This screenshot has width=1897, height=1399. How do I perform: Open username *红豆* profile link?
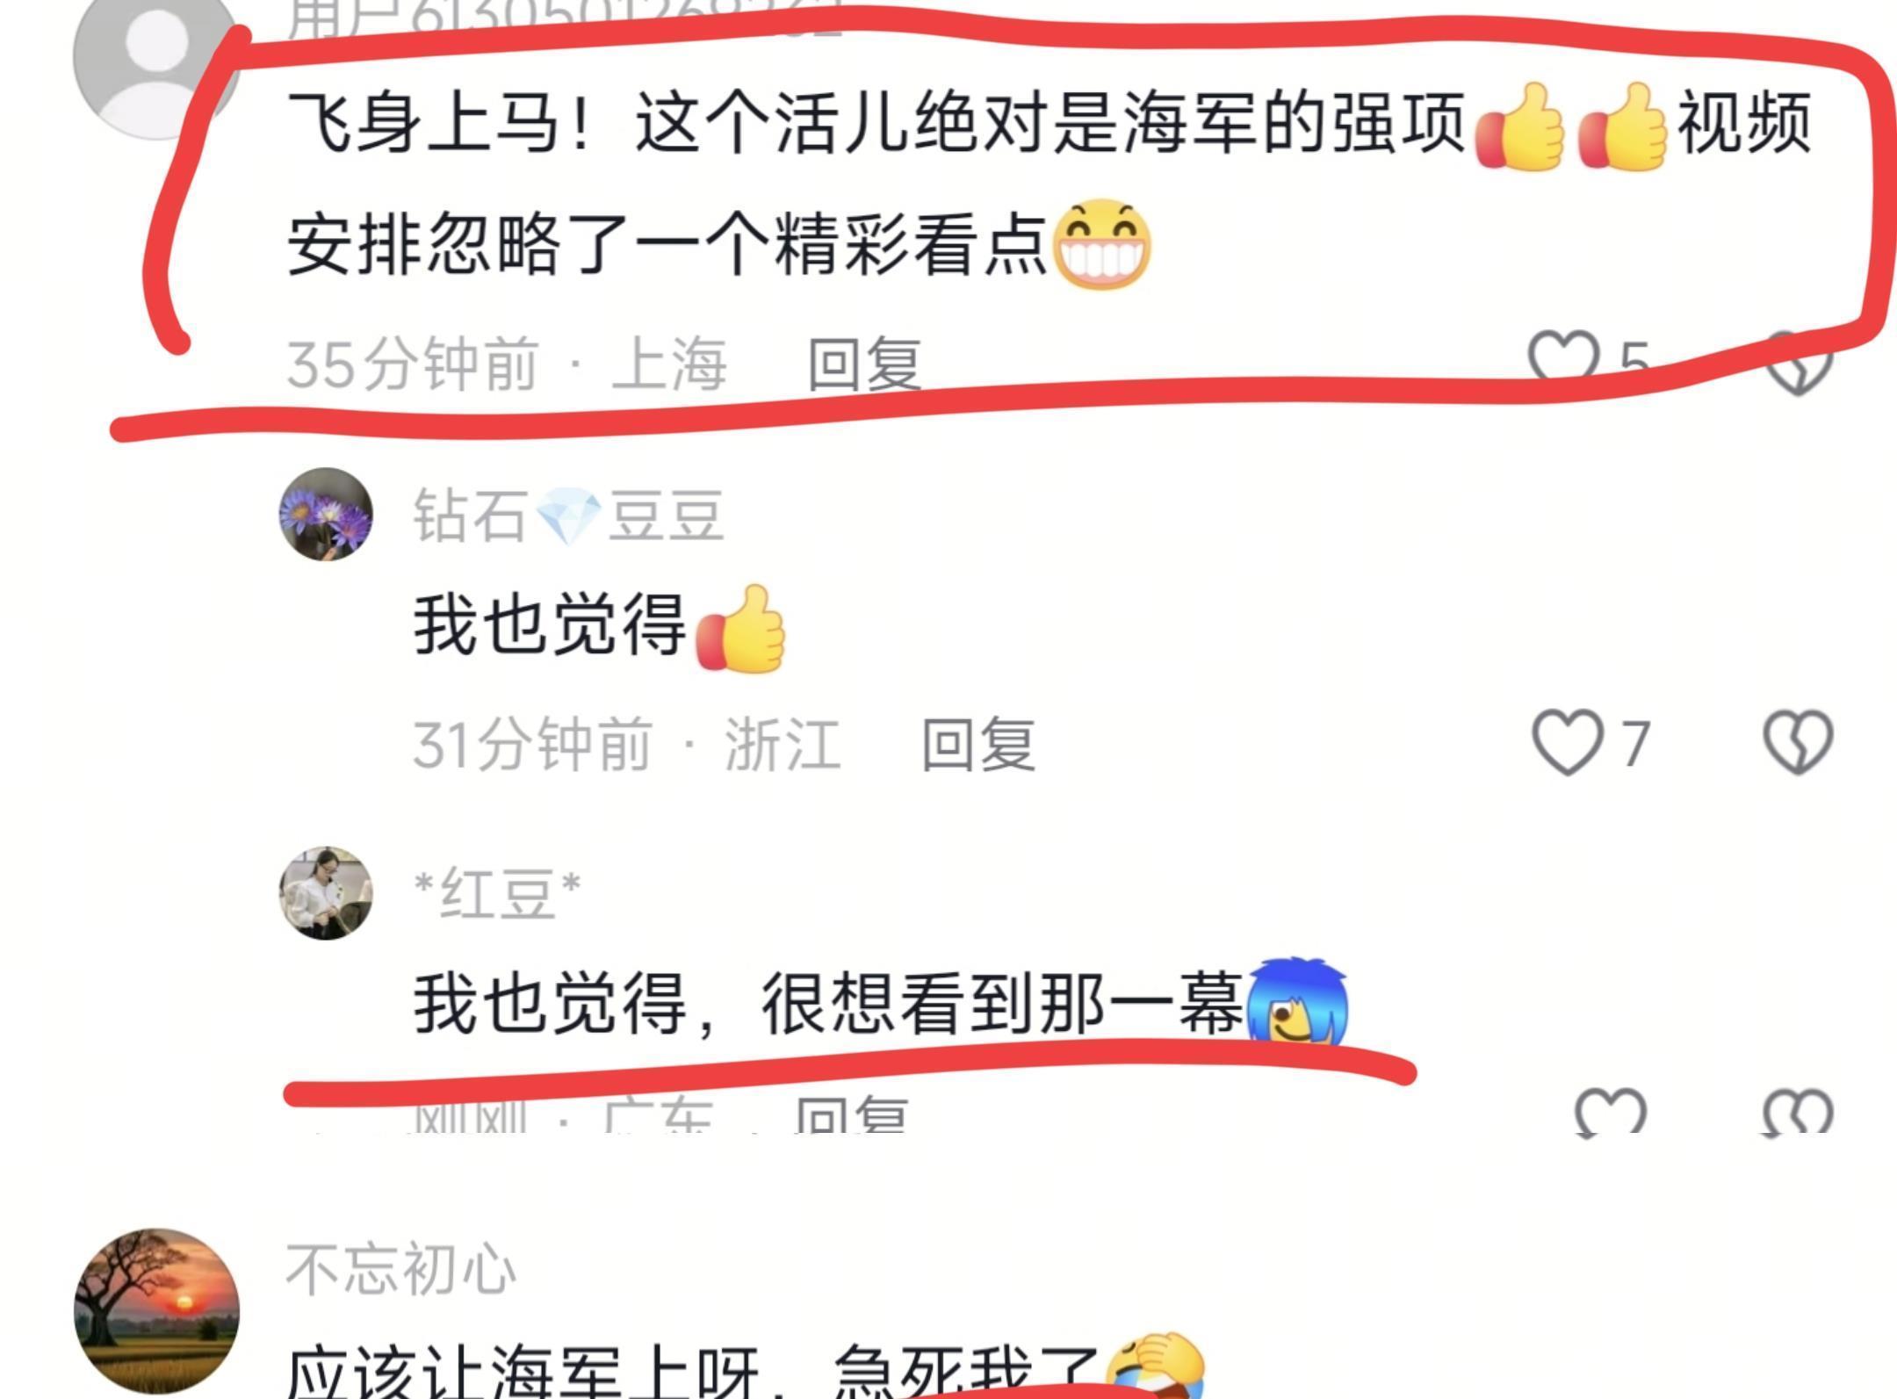(x=497, y=893)
